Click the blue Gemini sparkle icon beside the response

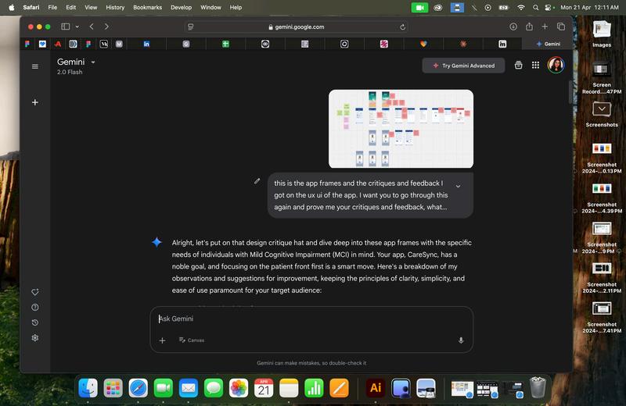[x=157, y=242]
